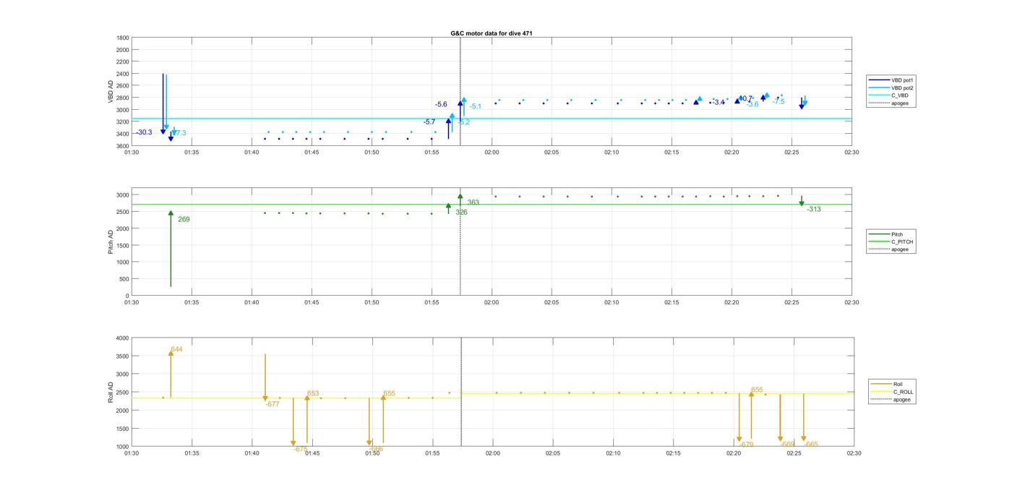Select the '-677' roll data label
This screenshot has width=1012, height=501.
(272, 404)
